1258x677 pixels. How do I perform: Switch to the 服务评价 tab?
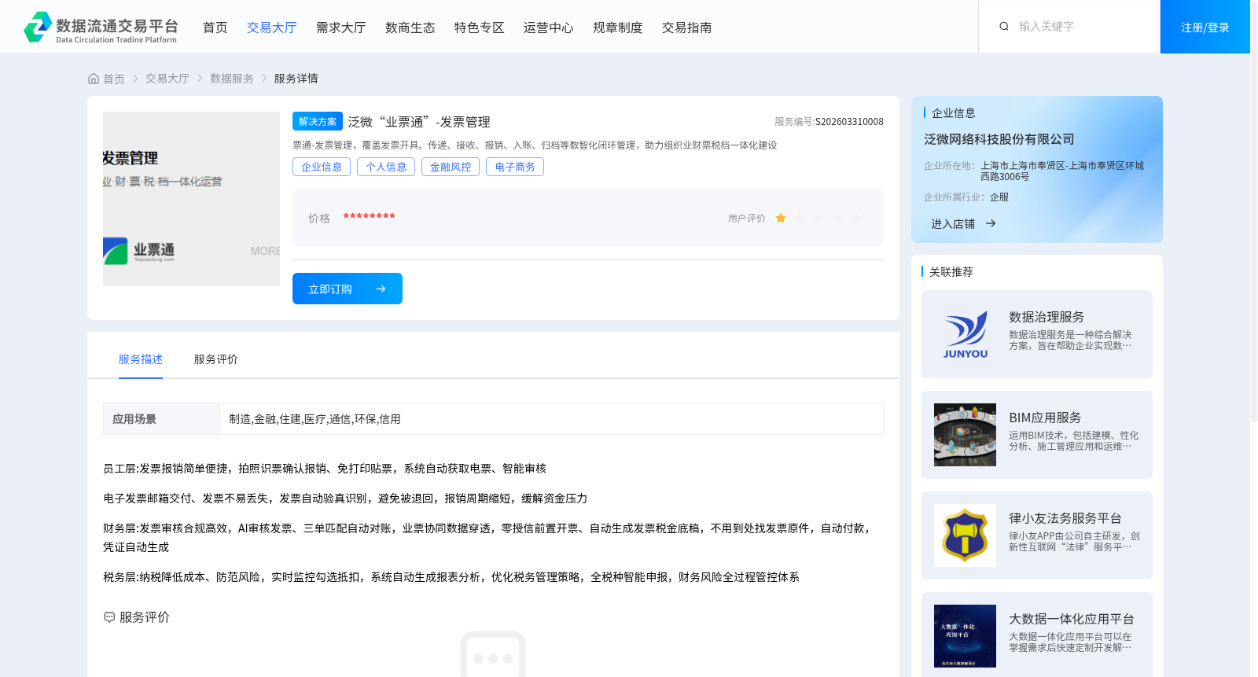point(216,359)
